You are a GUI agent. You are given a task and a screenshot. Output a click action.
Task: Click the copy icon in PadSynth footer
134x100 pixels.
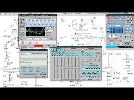click(x=47, y=46)
